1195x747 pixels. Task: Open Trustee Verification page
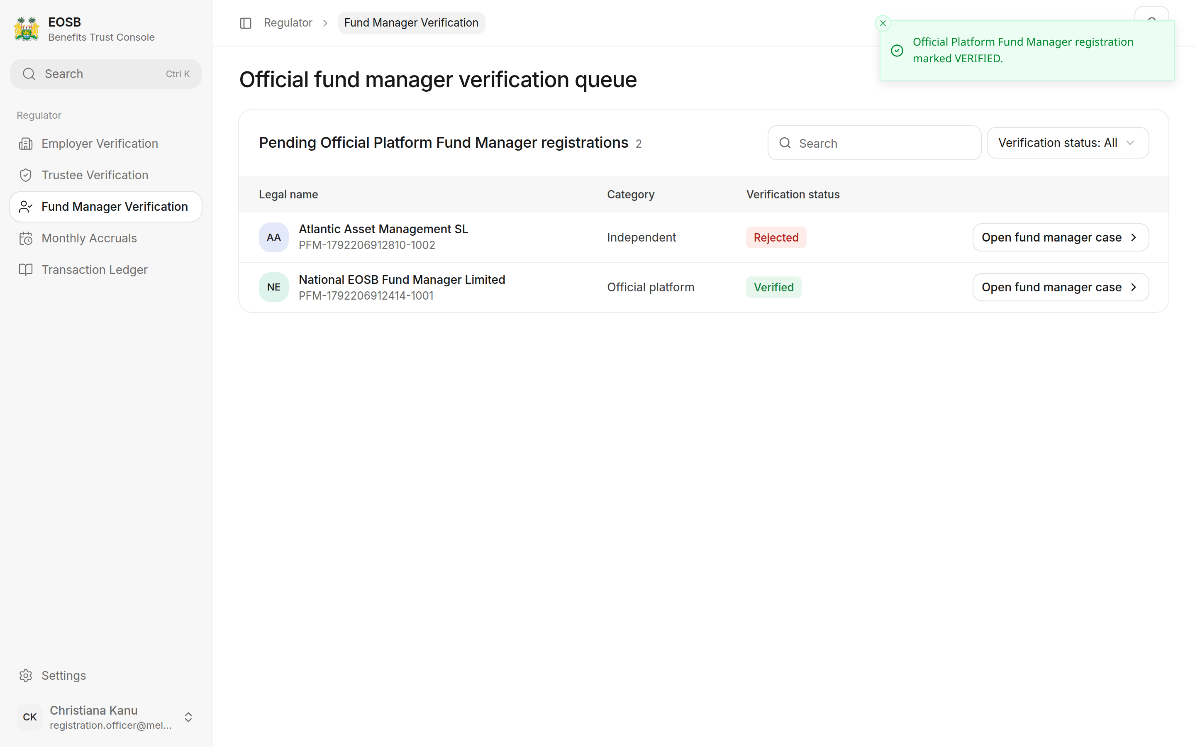coord(106,175)
